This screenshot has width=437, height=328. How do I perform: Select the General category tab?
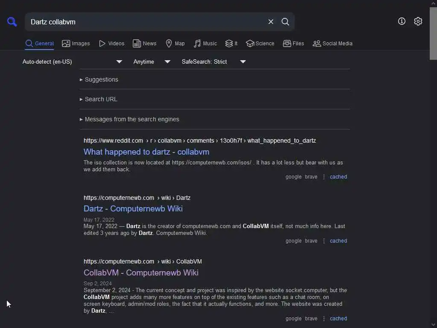pyautogui.click(x=39, y=44)
